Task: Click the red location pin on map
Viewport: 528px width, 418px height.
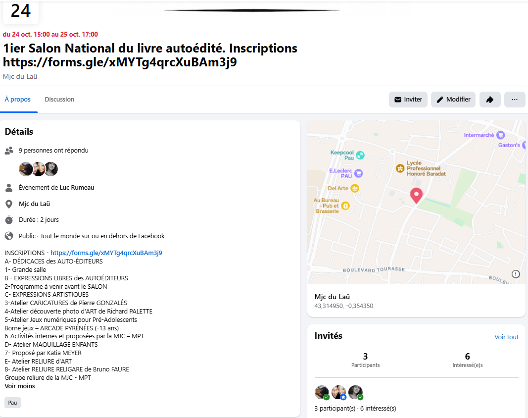Action: (416, 196)
